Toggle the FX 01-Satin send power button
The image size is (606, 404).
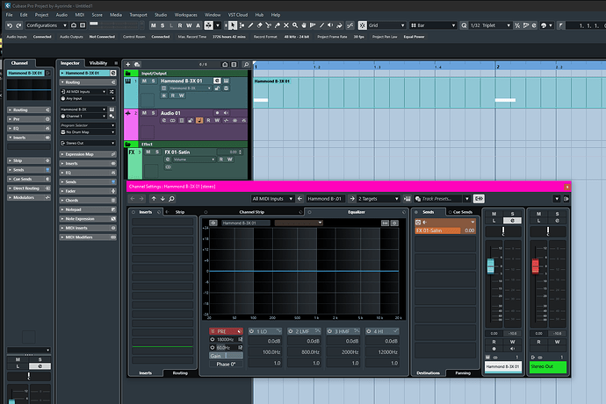[x=418, y=223]
